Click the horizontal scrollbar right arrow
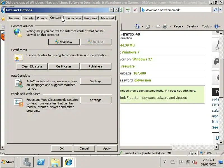 [x=217, y=147]
